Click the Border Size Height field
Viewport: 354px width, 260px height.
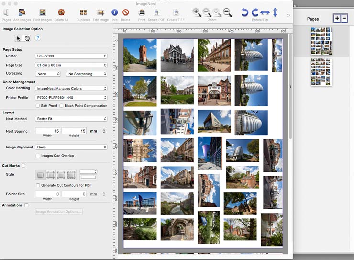(x=74, y=194)
